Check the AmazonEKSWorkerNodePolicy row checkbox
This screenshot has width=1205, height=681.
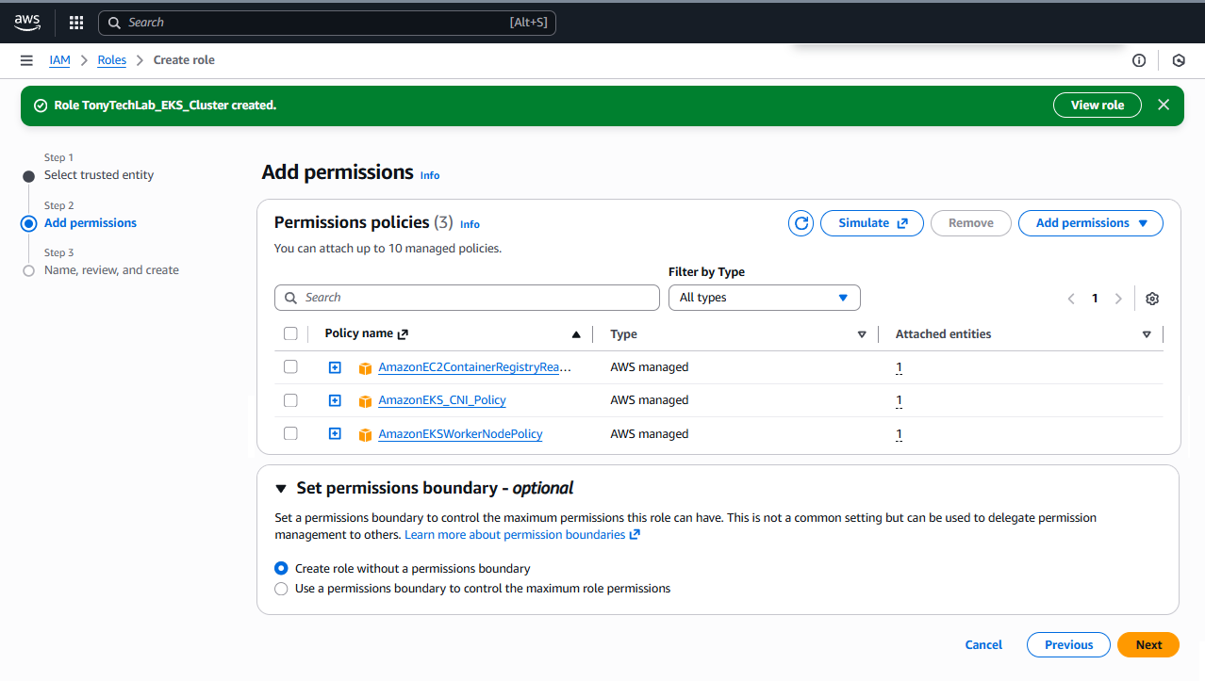[x=290, y=433]
